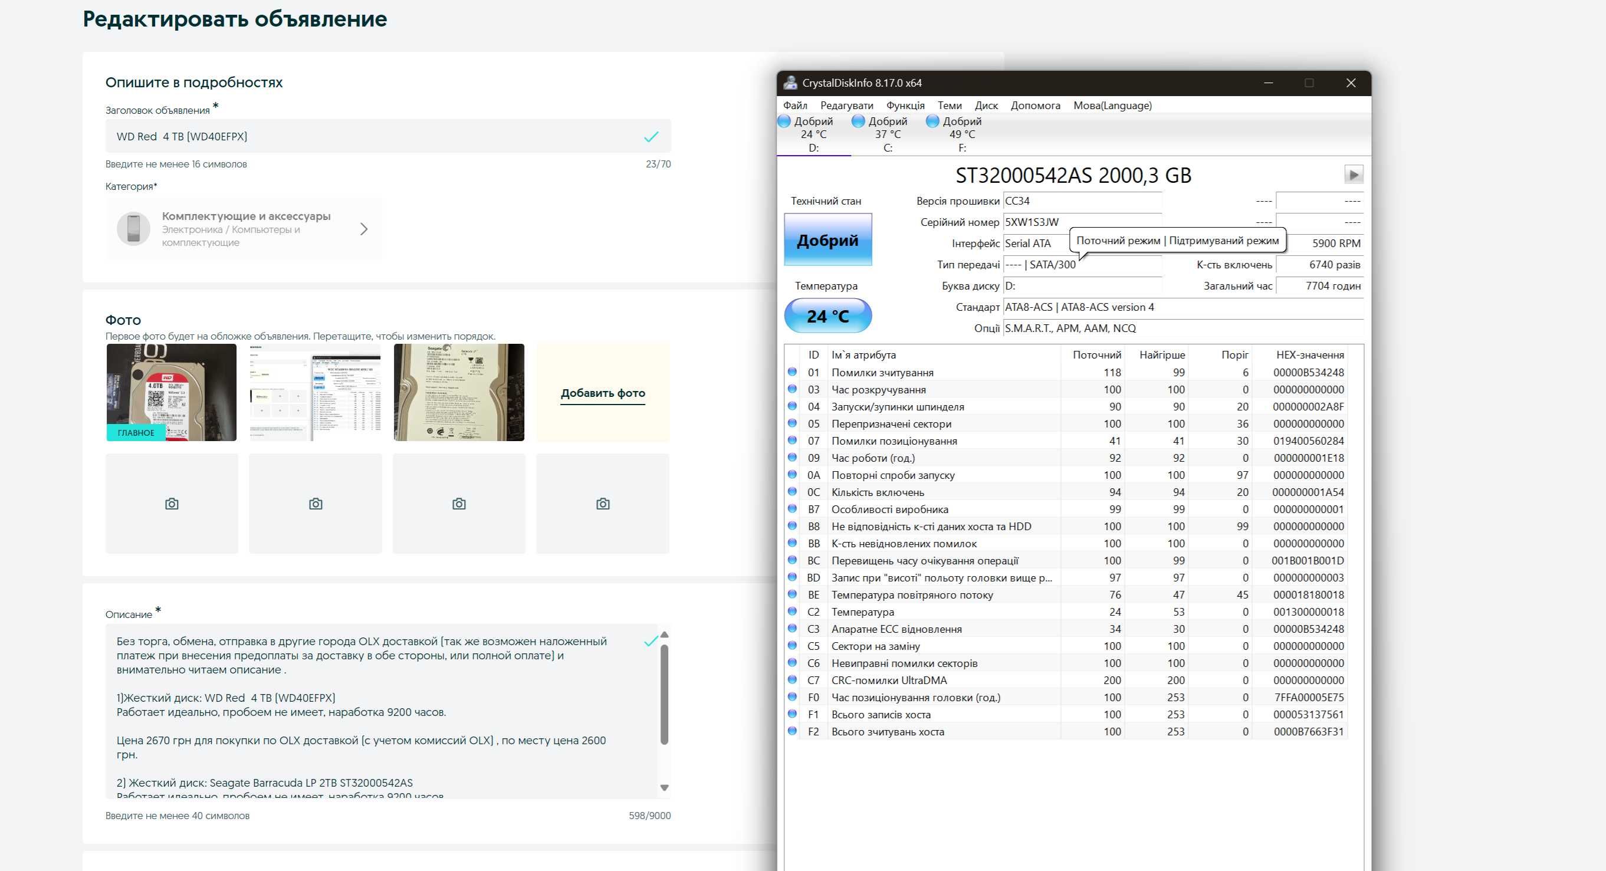This screenshot has width=1606, height=871.
Task: Open the Мова(Language) menu
Action: (x=1112, y=106)
